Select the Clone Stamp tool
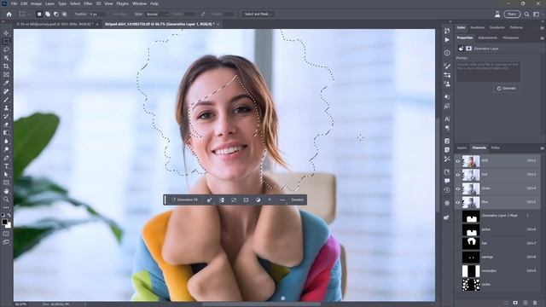This screenshot has height=307, width=546. point(6,108)
